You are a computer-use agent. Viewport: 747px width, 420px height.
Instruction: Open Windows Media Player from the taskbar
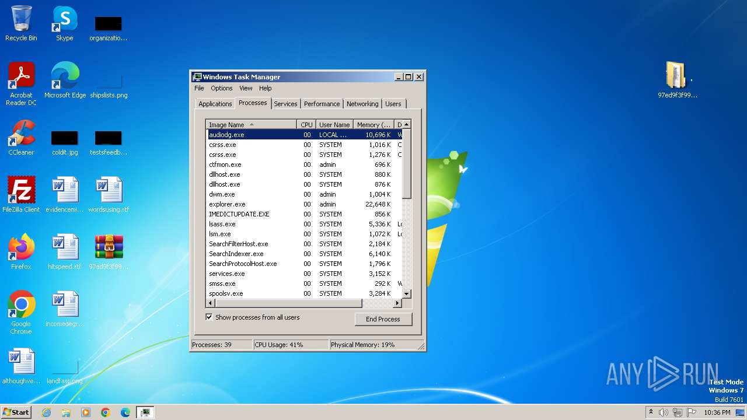tap(86, 412)
